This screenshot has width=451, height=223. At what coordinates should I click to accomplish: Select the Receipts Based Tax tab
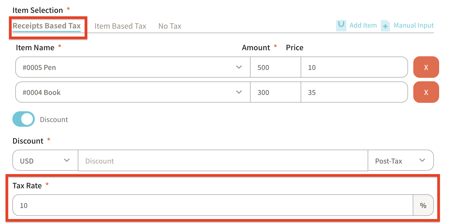tap(47, 26)
